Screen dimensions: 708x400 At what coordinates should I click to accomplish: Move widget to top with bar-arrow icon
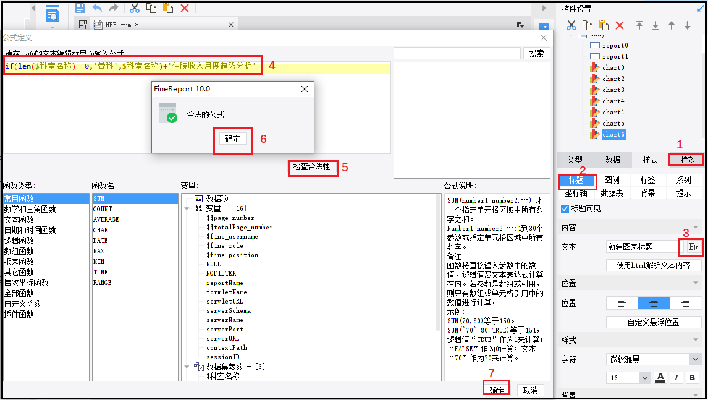pos(639,25)
